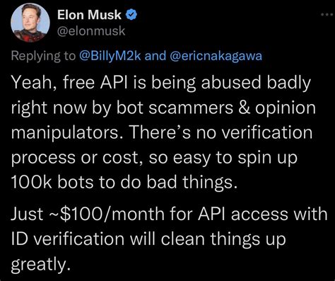Open the @ericnakagawa mention link

(x=216, y=56)
